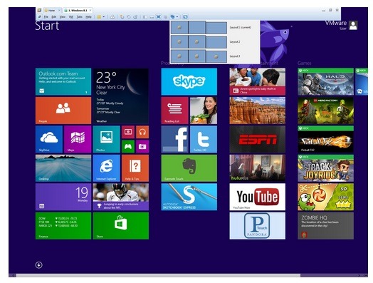Launch the Internet Explorer tile
Image resolution: width=373 pixels, height=283 pixels.
(106, 168)
